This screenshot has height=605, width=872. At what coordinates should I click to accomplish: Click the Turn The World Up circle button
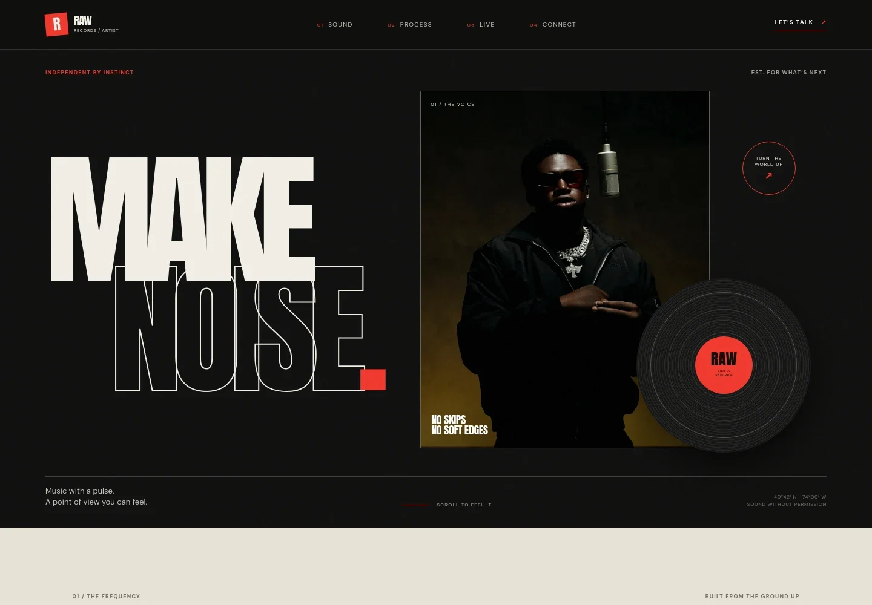[769, 168]
